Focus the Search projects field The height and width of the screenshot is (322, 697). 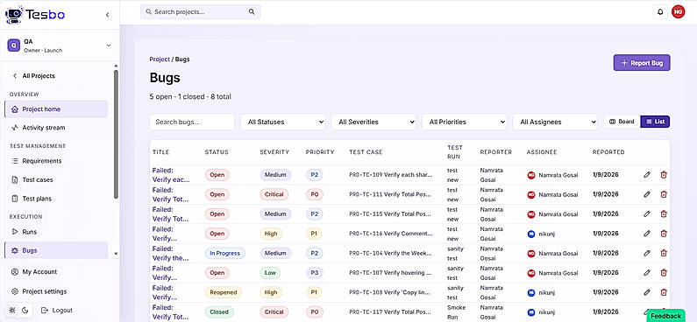pyautogui.click(x=200, y=12)
